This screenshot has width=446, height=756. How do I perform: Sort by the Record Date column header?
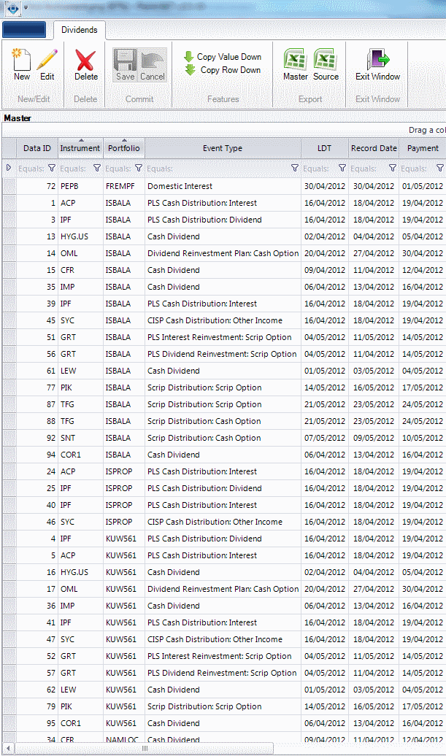point(374,148)
